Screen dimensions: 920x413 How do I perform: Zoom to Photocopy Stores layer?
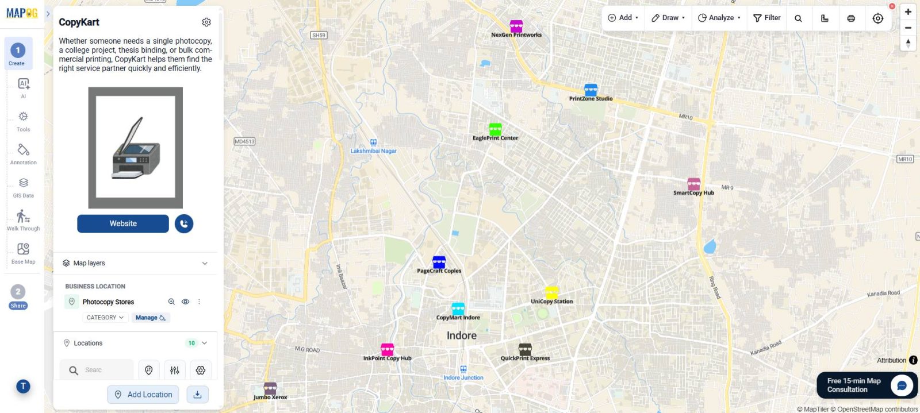(x=171, y=302)
